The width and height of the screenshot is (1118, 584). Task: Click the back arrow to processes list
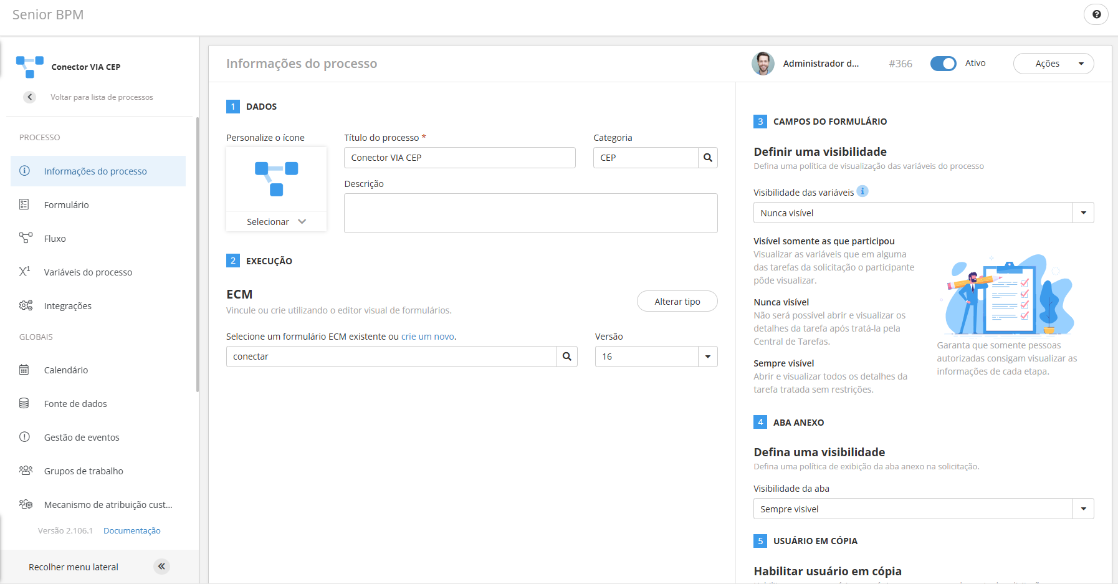coord(29,97)
